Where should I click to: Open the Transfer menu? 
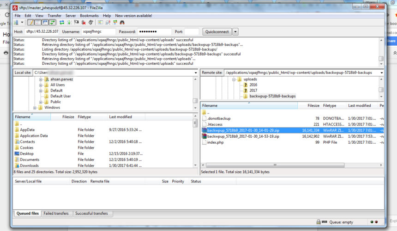54,16
